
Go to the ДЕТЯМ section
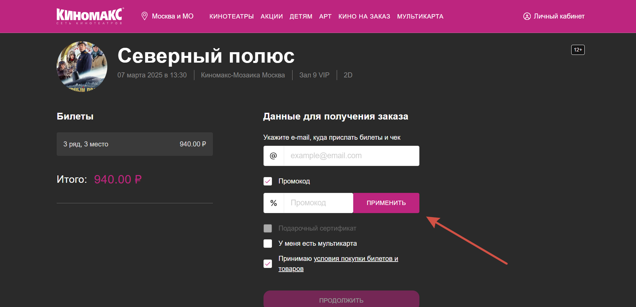click(x=301, y=16)
